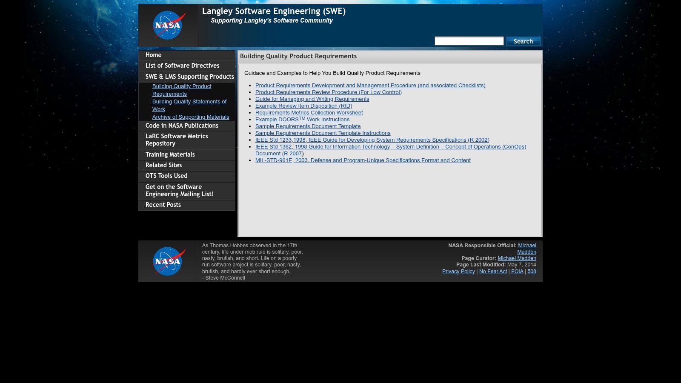Open OTS Tools Used
This screenshot has height=383, width=681.
187,176
